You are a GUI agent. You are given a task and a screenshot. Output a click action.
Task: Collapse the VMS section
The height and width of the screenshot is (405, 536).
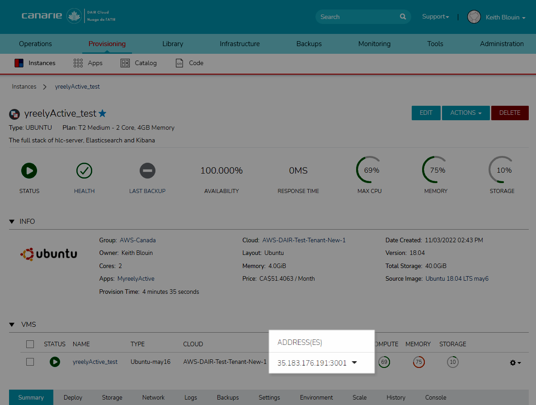tap(12, 325)
